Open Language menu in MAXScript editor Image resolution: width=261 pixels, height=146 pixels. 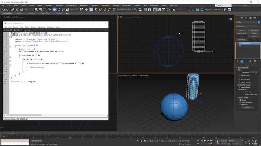point(42,27)
